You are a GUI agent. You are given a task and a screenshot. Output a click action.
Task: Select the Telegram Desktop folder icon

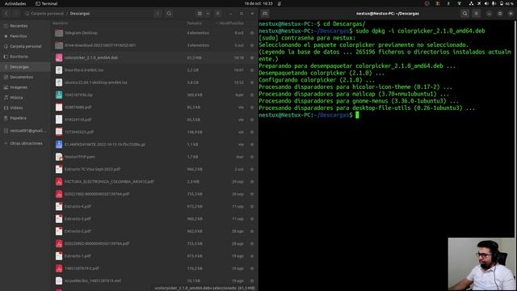[59, 33]
